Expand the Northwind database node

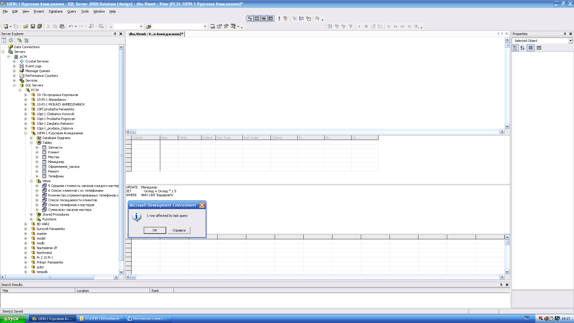[x=26, y=253]
